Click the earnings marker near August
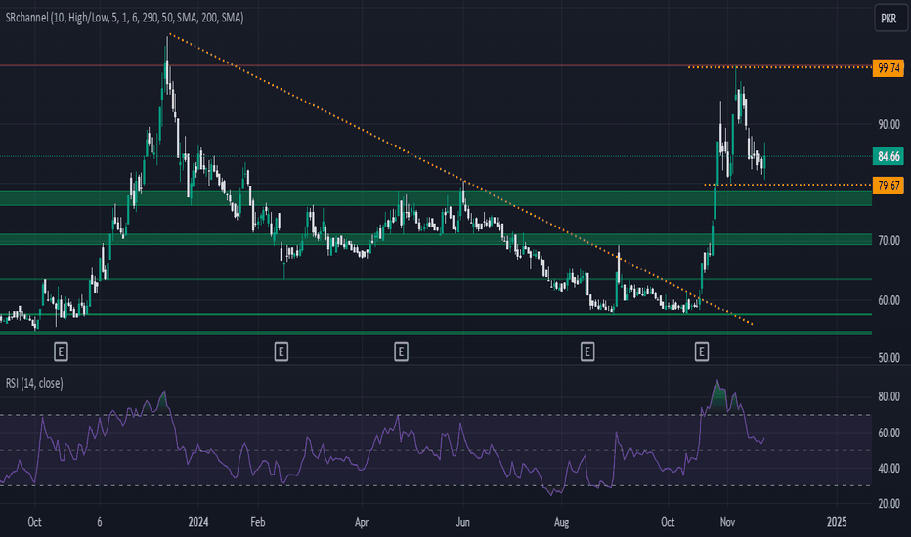The image size is (911, 537). (587, 351)
